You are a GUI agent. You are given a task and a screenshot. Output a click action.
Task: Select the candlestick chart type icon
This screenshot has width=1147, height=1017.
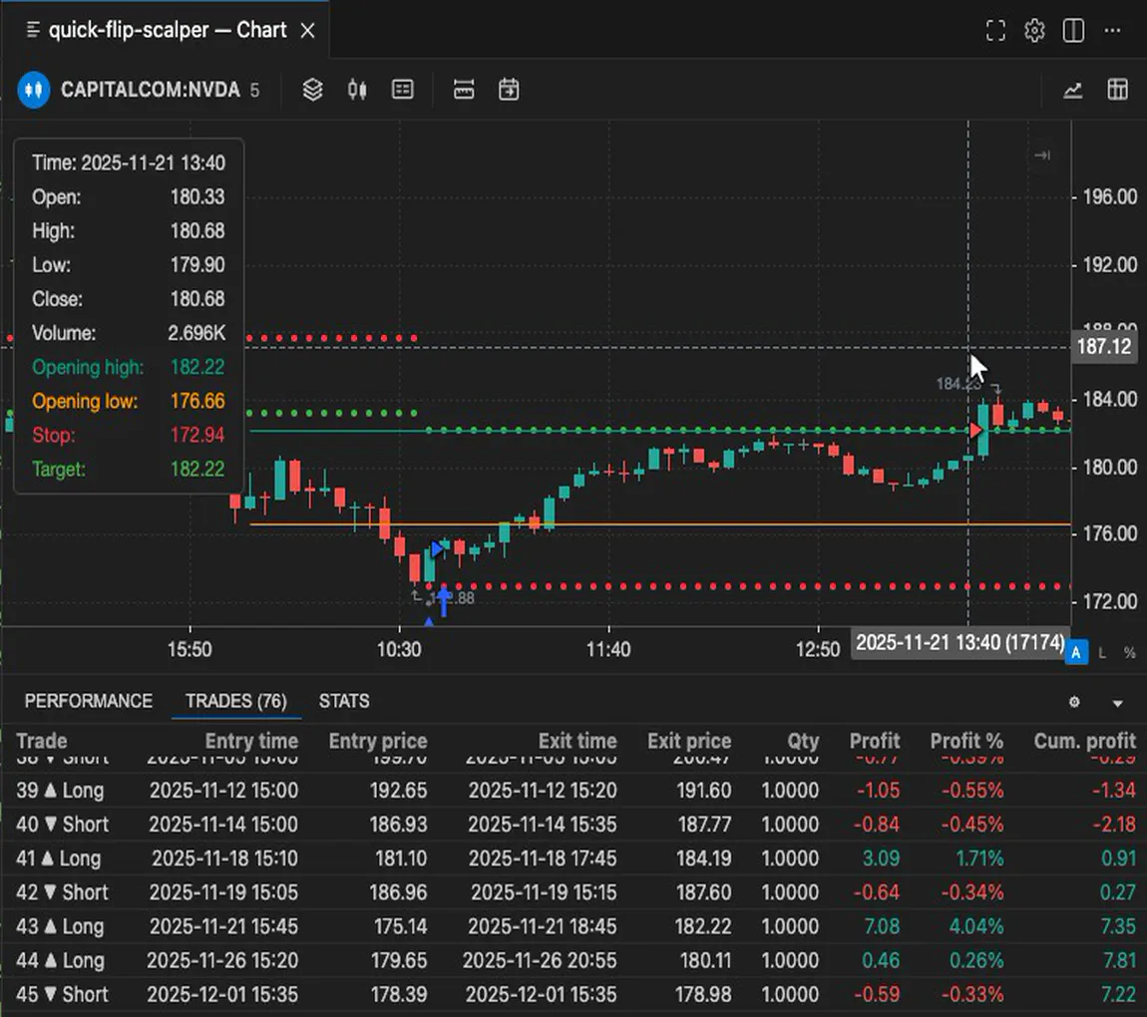coord(357,90)
